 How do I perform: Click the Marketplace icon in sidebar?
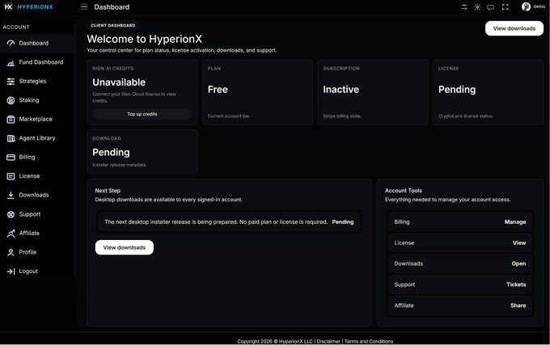point(11,120)
